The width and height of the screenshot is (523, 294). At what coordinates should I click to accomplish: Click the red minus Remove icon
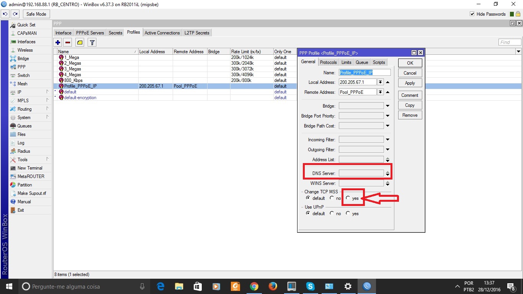click(x=68, y=42)
